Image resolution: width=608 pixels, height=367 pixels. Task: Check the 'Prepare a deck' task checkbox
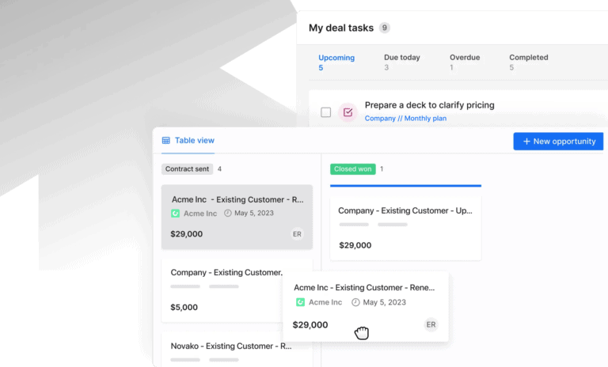325,112
